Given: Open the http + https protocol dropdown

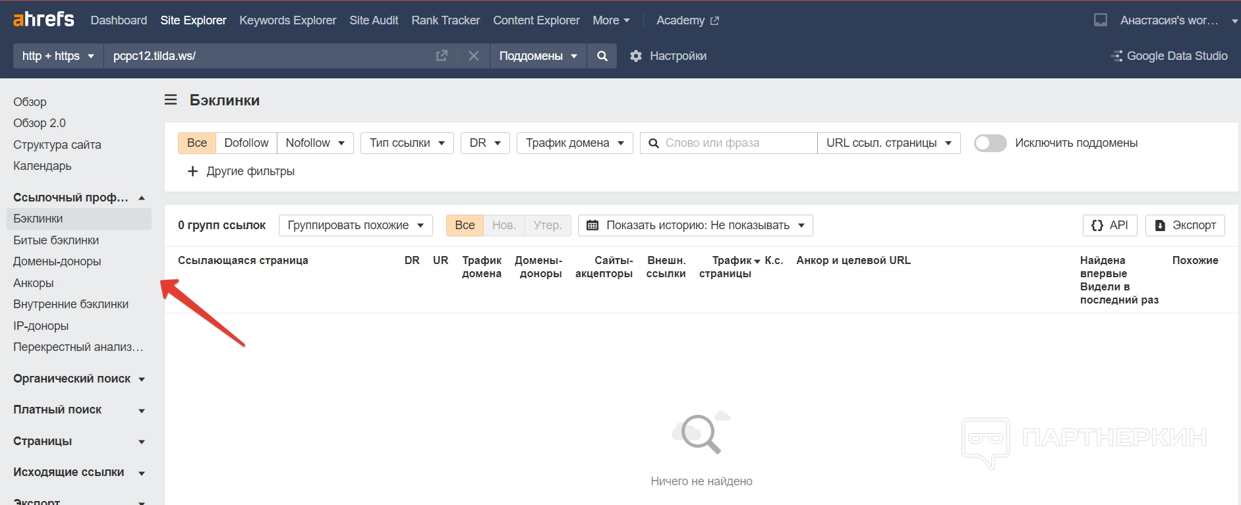Looking at the screenshot, I should 59,56.
